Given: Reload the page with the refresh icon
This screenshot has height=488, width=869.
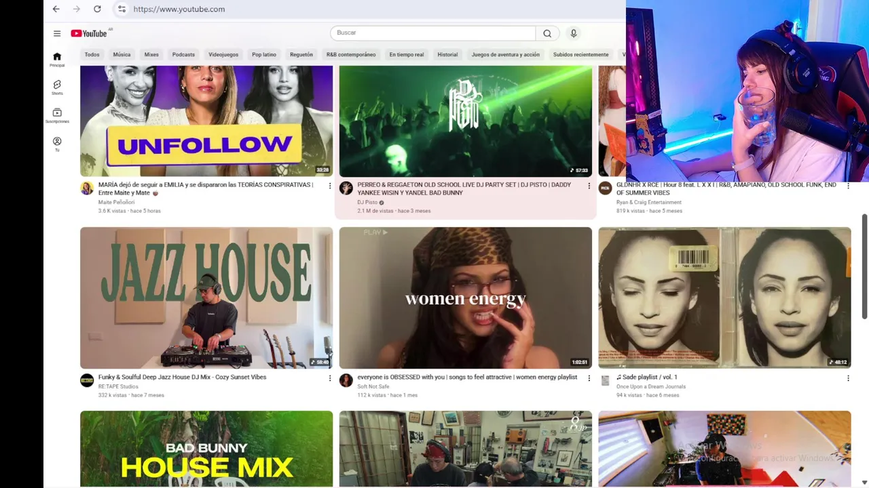Looking at the screenshot, I should (97, 9).
